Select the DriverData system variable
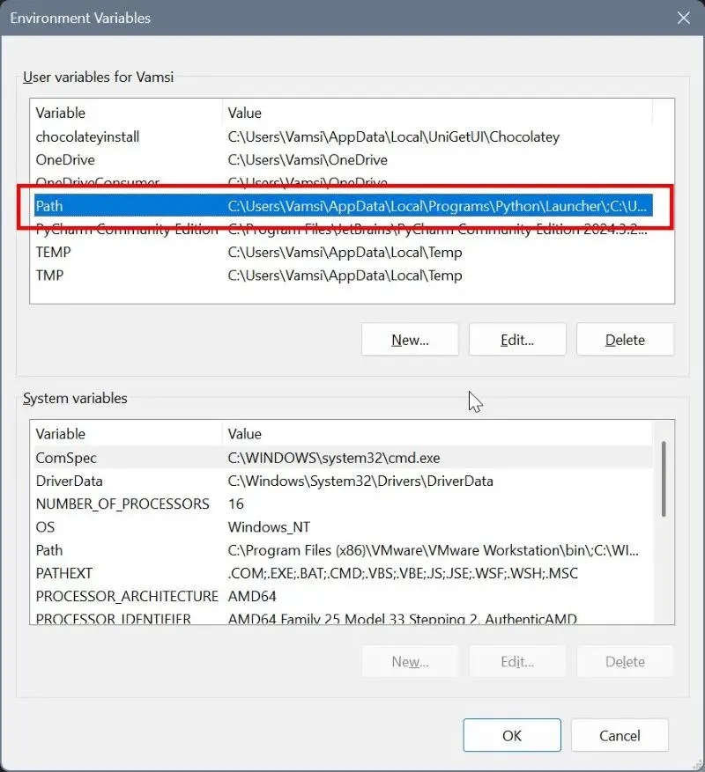 [x=344, y=481]
